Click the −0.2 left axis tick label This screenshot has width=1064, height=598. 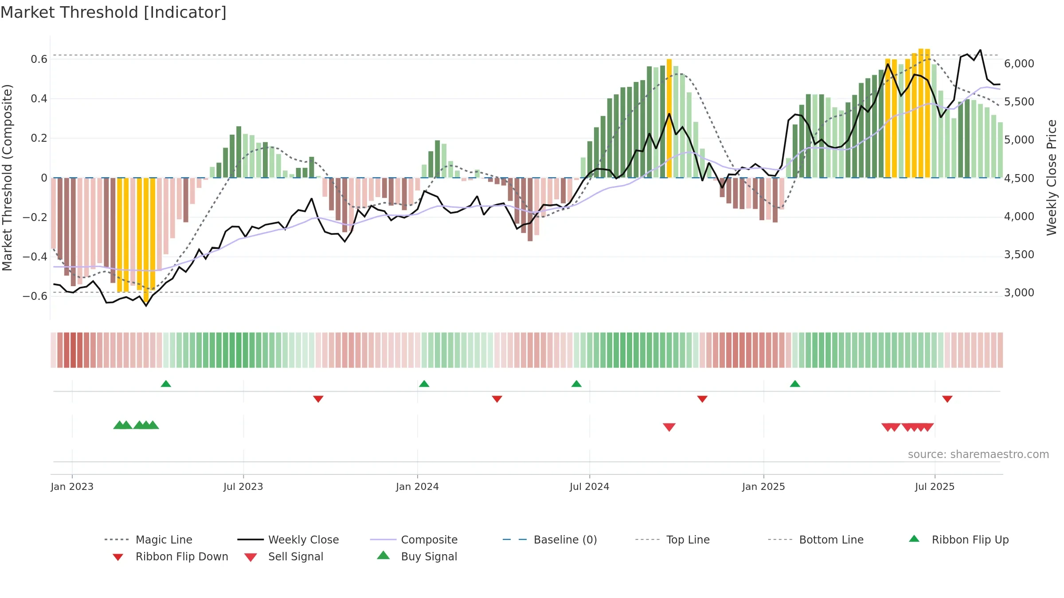pyautogui.click(x=35, y=217)
